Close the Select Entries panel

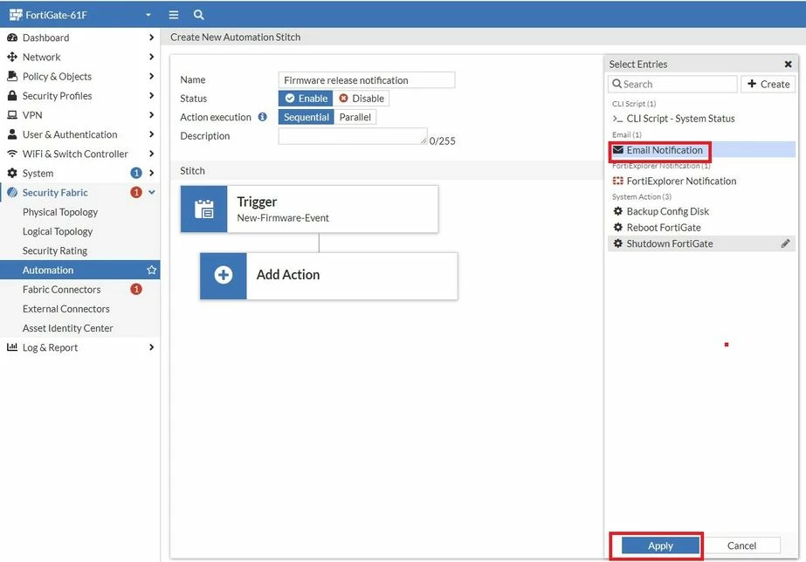[x=788, y=65]
